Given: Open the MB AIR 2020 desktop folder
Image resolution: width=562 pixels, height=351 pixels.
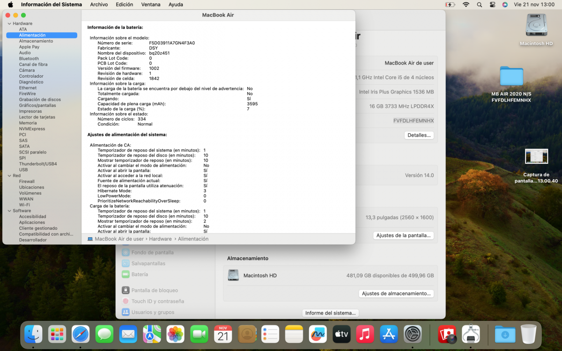Looking at the screenshot, I should pyautogui.click(x=511, y=76).
